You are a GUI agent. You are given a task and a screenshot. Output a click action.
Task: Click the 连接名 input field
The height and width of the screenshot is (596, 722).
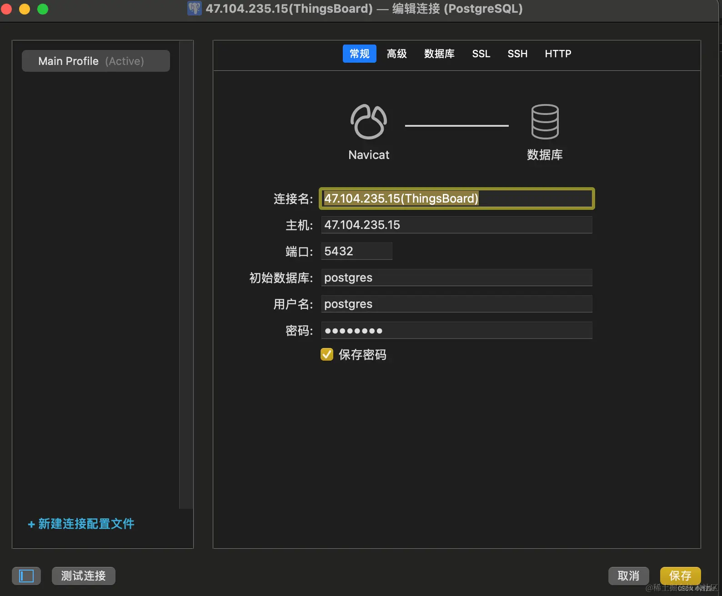pyautogui.click(x=457, y=199)
